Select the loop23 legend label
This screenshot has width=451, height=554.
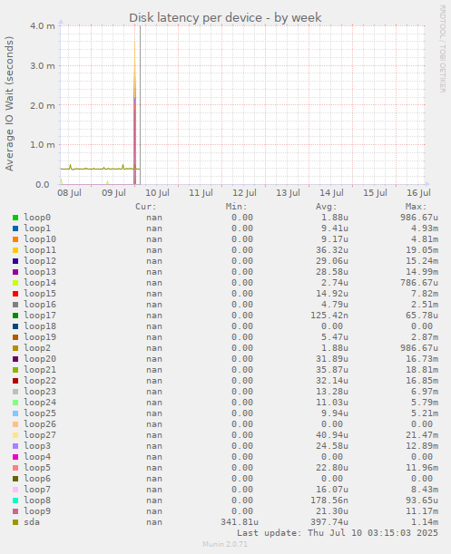pyautogui.click(x=40, y=392)
